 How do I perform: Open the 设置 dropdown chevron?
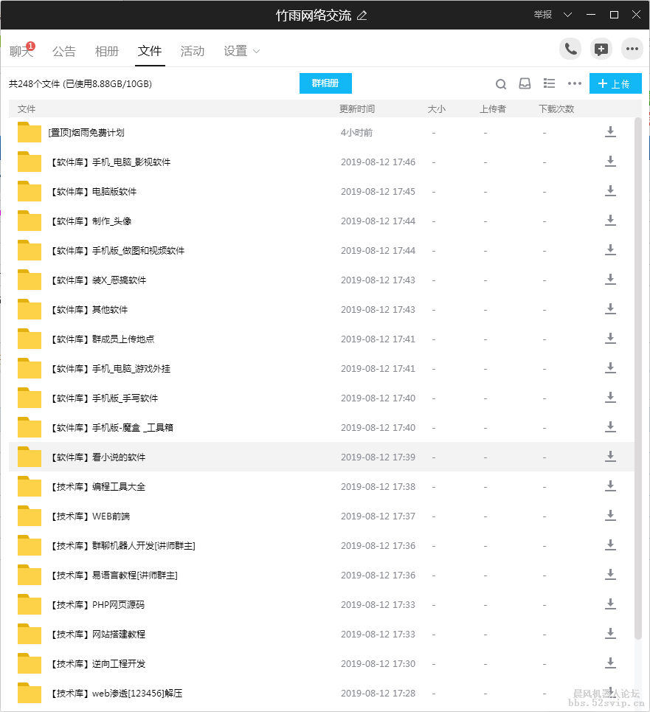256,52
